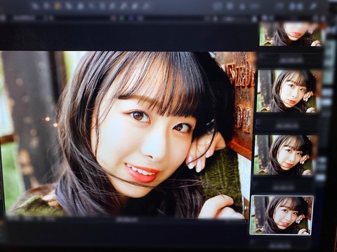Screen dimensions: 337x252
Task: Click the first tool icon in the top toolbar
Action: tap(36, 6)
